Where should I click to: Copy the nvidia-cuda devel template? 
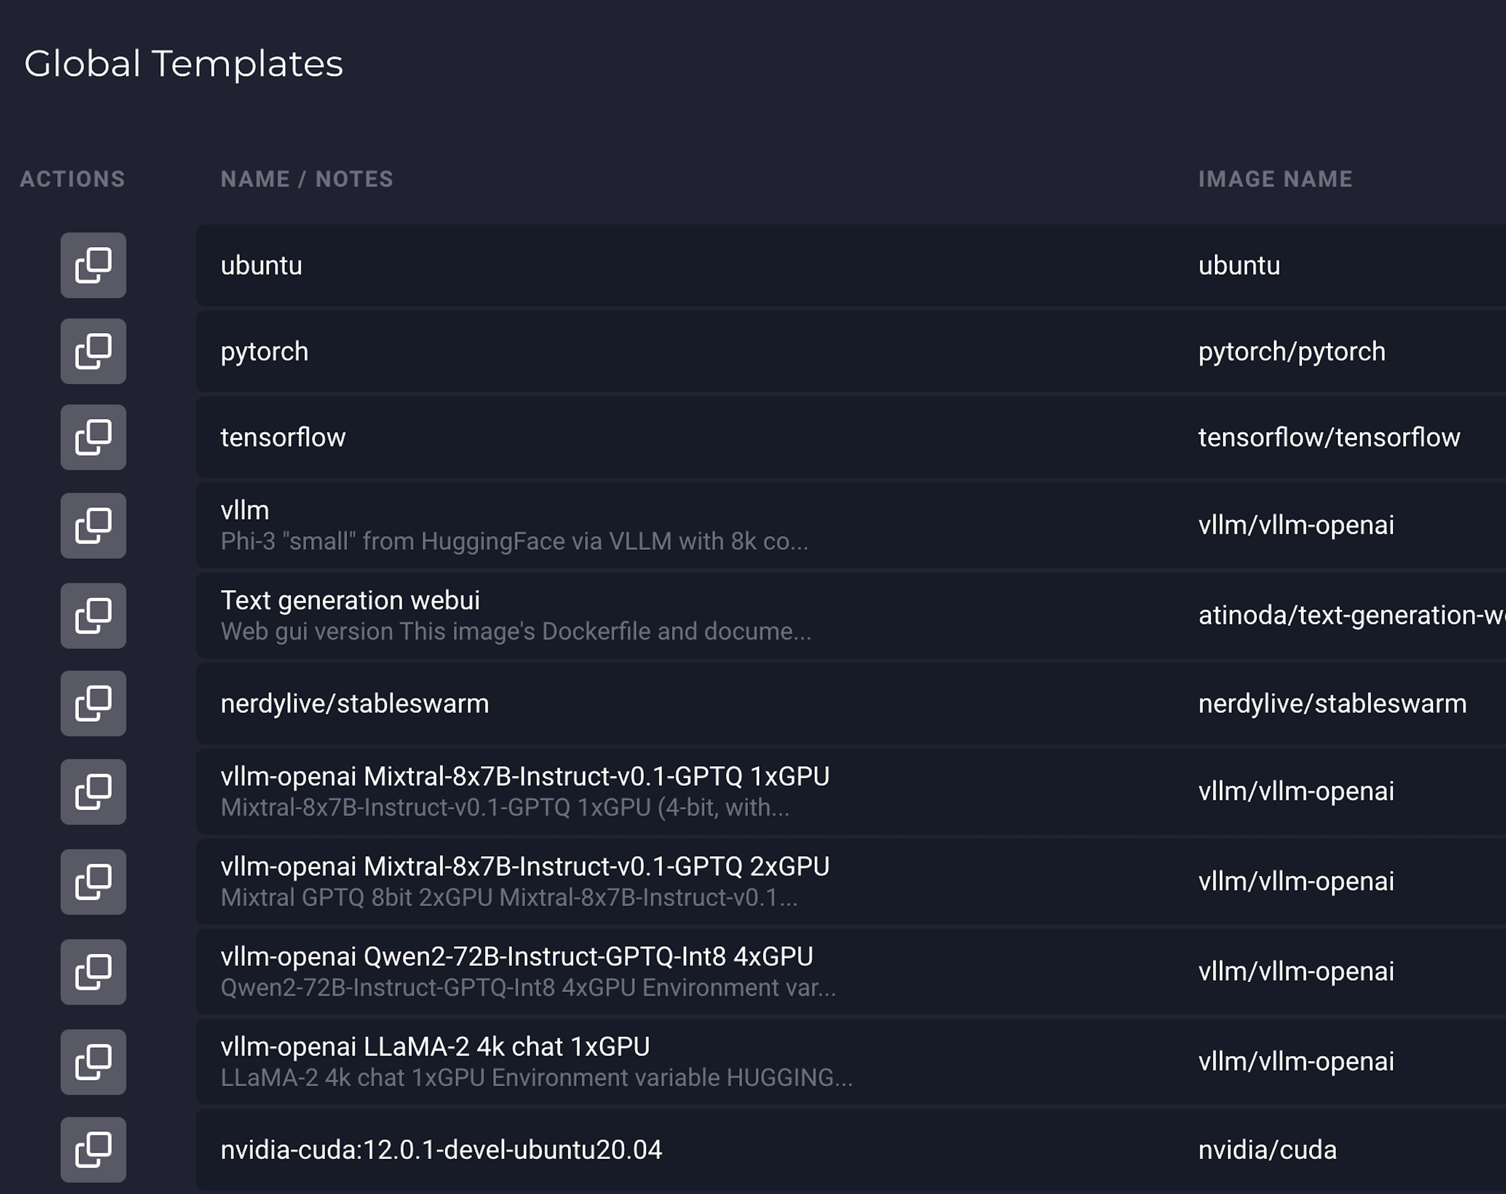[93, 1149]
